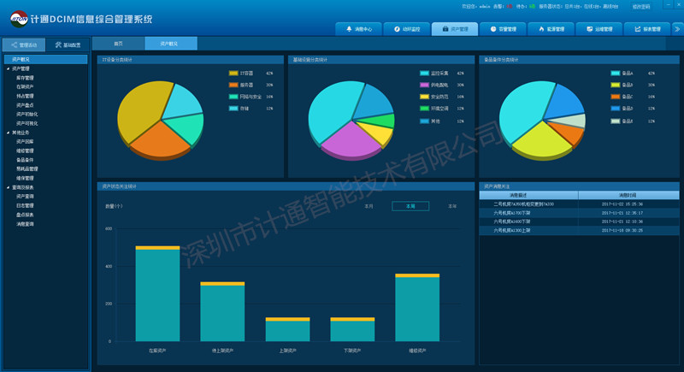Screen dimensions: 684x372
Task: Open 库存管理 in the sidebar
Action: pos(25,78)
